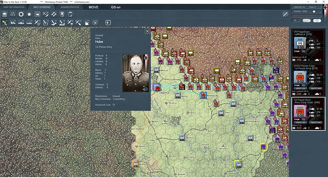Click the Vinnitsa objective star bar
Viewport: 328px width, 178px height.
click(x=306, y=11)
